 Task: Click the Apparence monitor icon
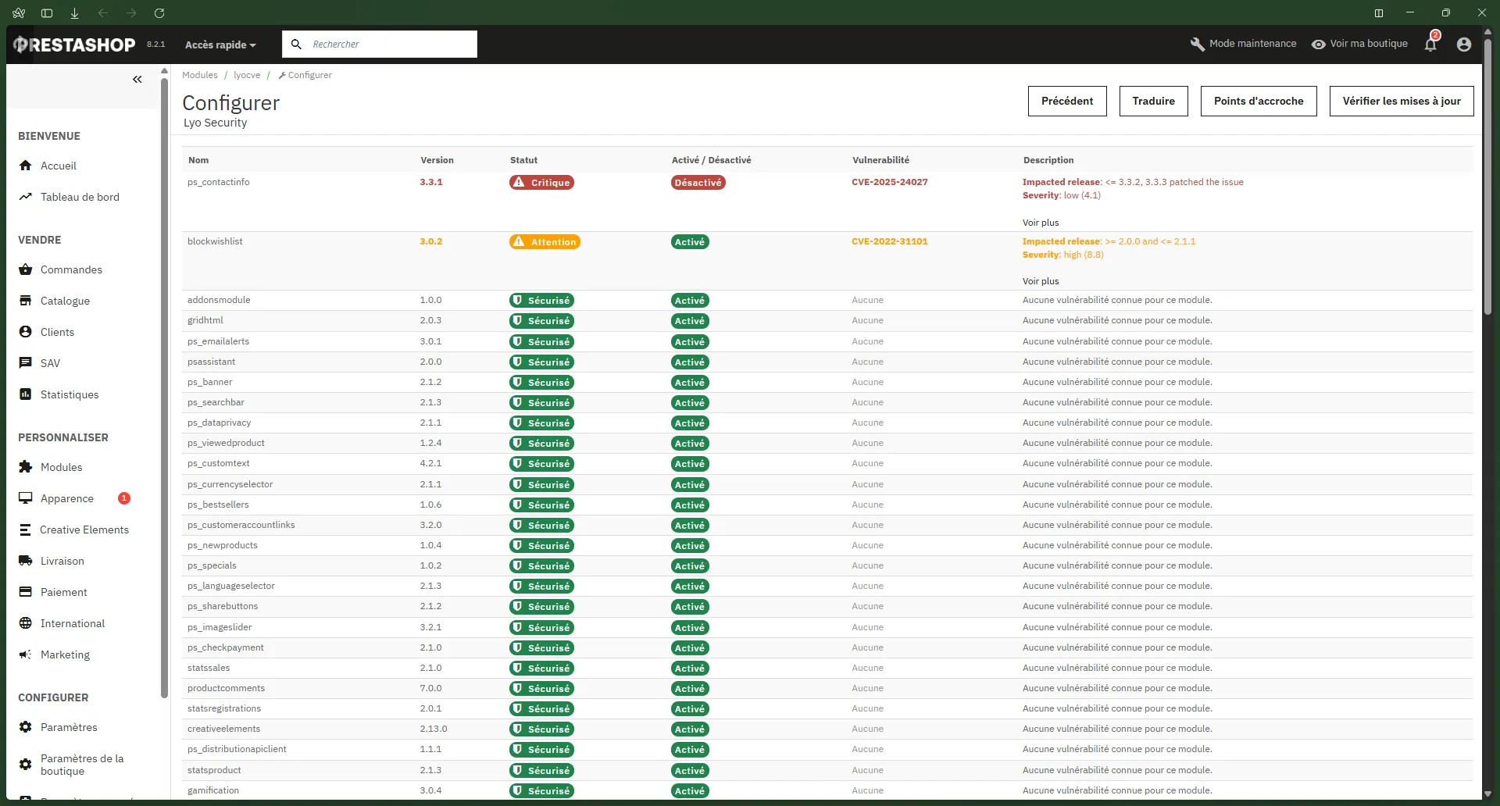click(x=26, y=498)
